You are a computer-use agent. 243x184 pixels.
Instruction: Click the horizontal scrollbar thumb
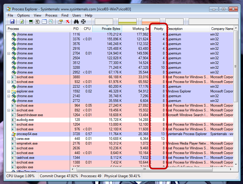[145, 169]
